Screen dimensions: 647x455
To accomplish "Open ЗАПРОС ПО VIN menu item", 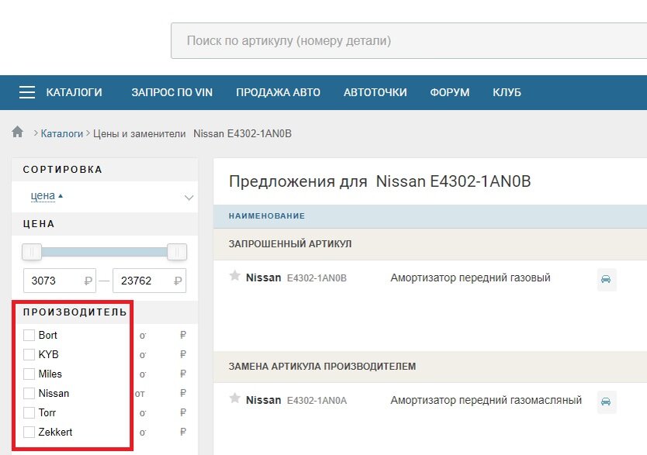I will tap(172, 92).
